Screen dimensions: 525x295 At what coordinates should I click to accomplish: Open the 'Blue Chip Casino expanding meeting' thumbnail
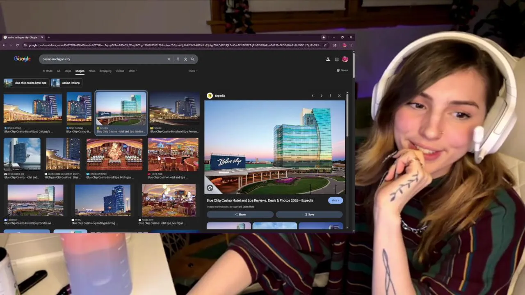pos(103,200)
